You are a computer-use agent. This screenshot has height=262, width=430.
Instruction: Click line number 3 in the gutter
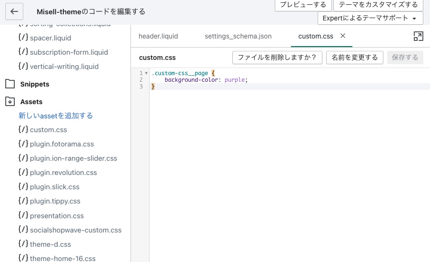click(x=141, y=87)
